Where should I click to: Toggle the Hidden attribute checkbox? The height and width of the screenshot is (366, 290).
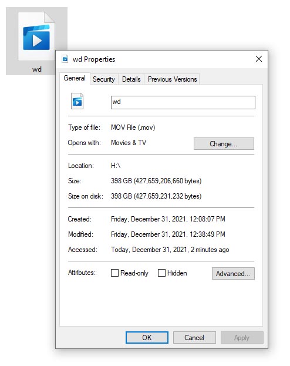[161, 273]
